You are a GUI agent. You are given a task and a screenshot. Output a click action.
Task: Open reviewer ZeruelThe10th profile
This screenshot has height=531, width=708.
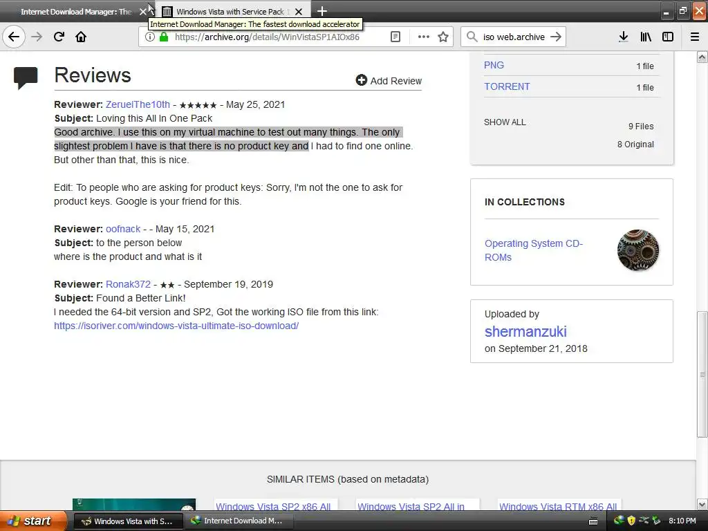tap(138, 104)
